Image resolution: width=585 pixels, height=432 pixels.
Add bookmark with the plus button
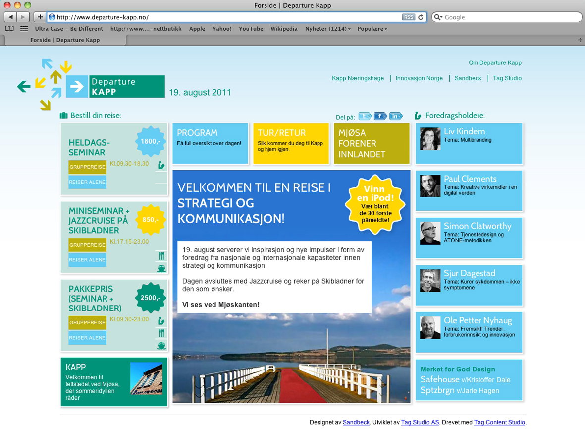(40, 17)
